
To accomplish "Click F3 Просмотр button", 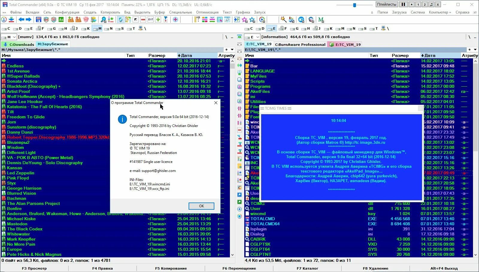I will point(34,268).
